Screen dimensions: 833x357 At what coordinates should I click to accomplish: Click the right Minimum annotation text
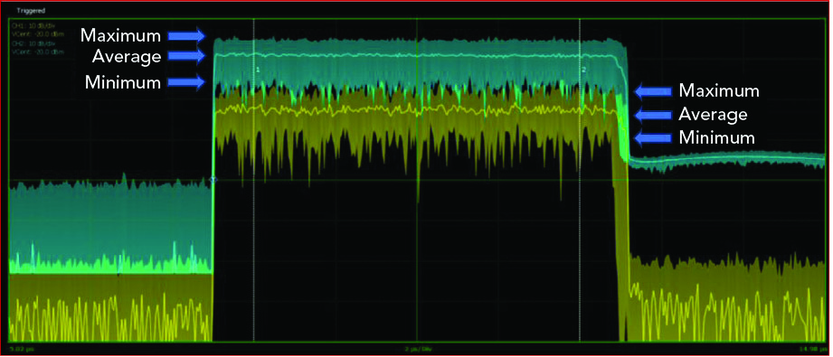click(716, 138)
